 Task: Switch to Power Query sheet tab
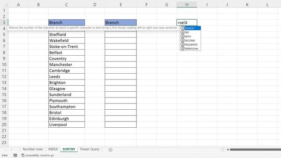click(90, 149)
